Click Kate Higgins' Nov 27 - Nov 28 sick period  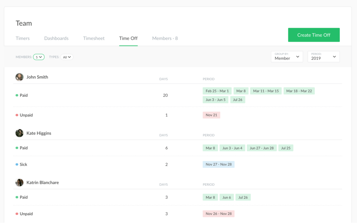pyautogui.click(x=218, y=164)
